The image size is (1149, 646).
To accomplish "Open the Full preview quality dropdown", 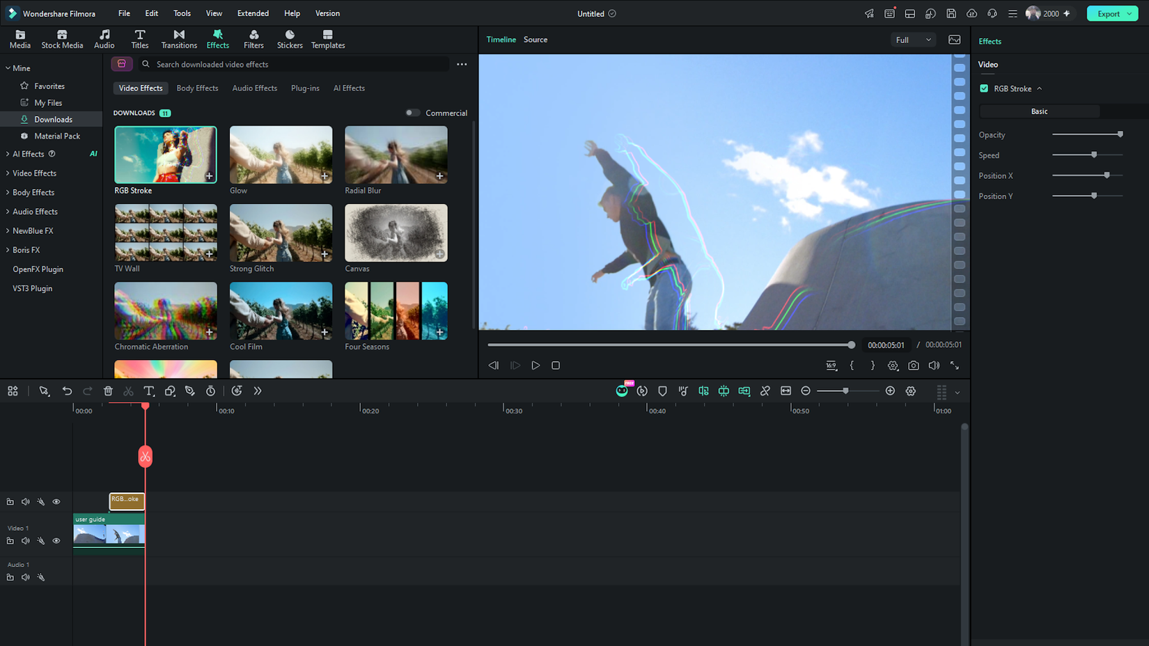I will [913, 40].
